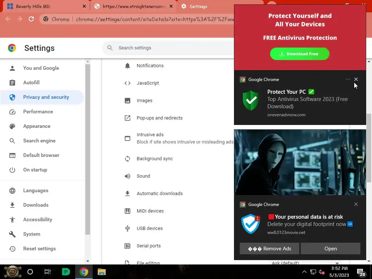Viewport: 372px width, 279px height.
Task: Click the settings sidebar scrollbar thumb
Action: click(x=88, y=149)
